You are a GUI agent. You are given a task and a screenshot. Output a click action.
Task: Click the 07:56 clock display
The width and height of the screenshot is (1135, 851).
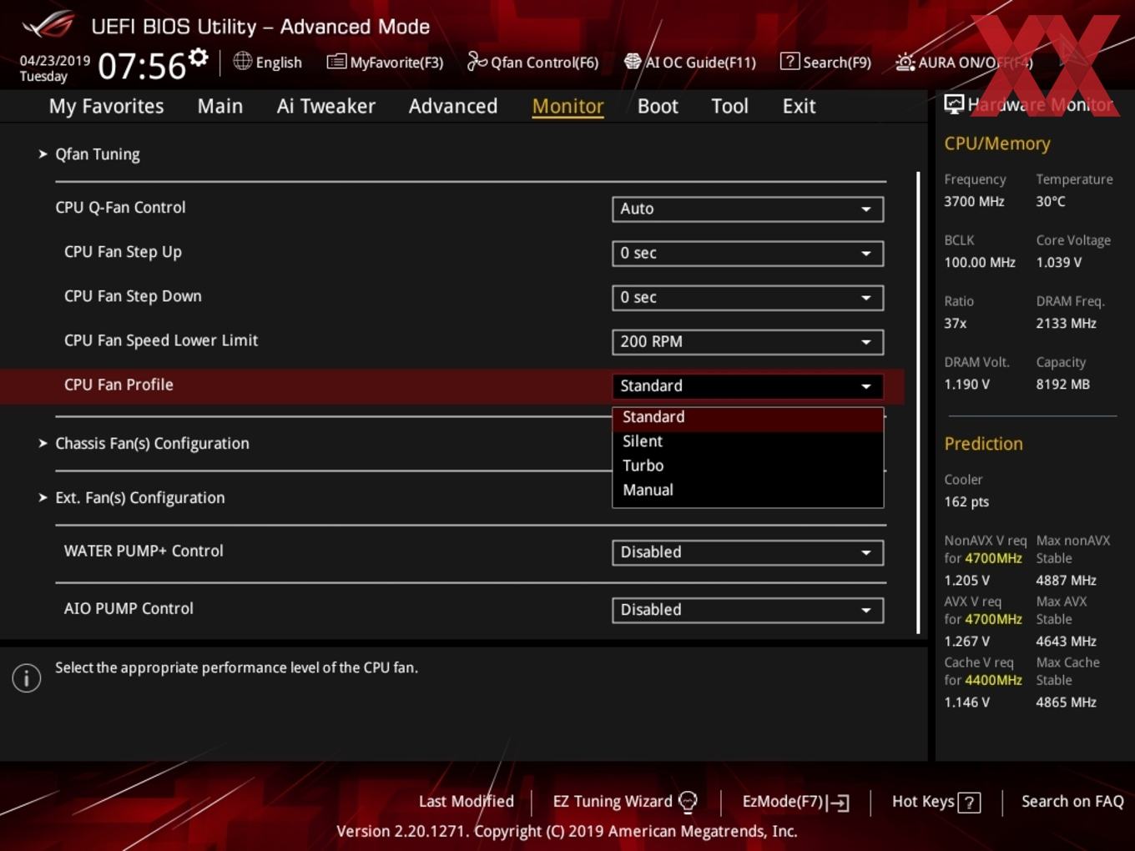pos(142,66)
